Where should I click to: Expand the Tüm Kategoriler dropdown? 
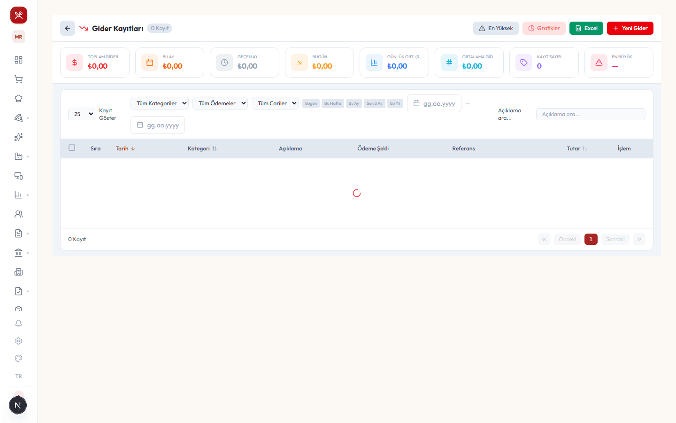(x=160, y=103)
